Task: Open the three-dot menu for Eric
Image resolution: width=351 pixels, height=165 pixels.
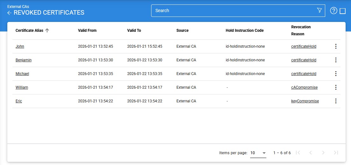Action: [x=335, y=101]
